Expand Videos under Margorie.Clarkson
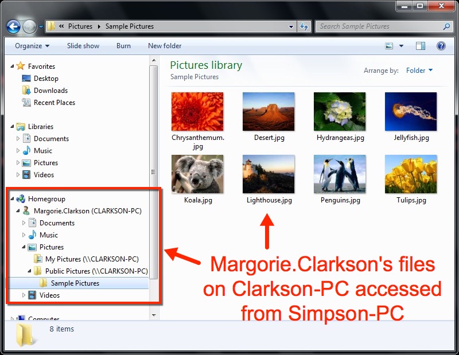Viewport: 459px width, 355px height. pos(24,295)
